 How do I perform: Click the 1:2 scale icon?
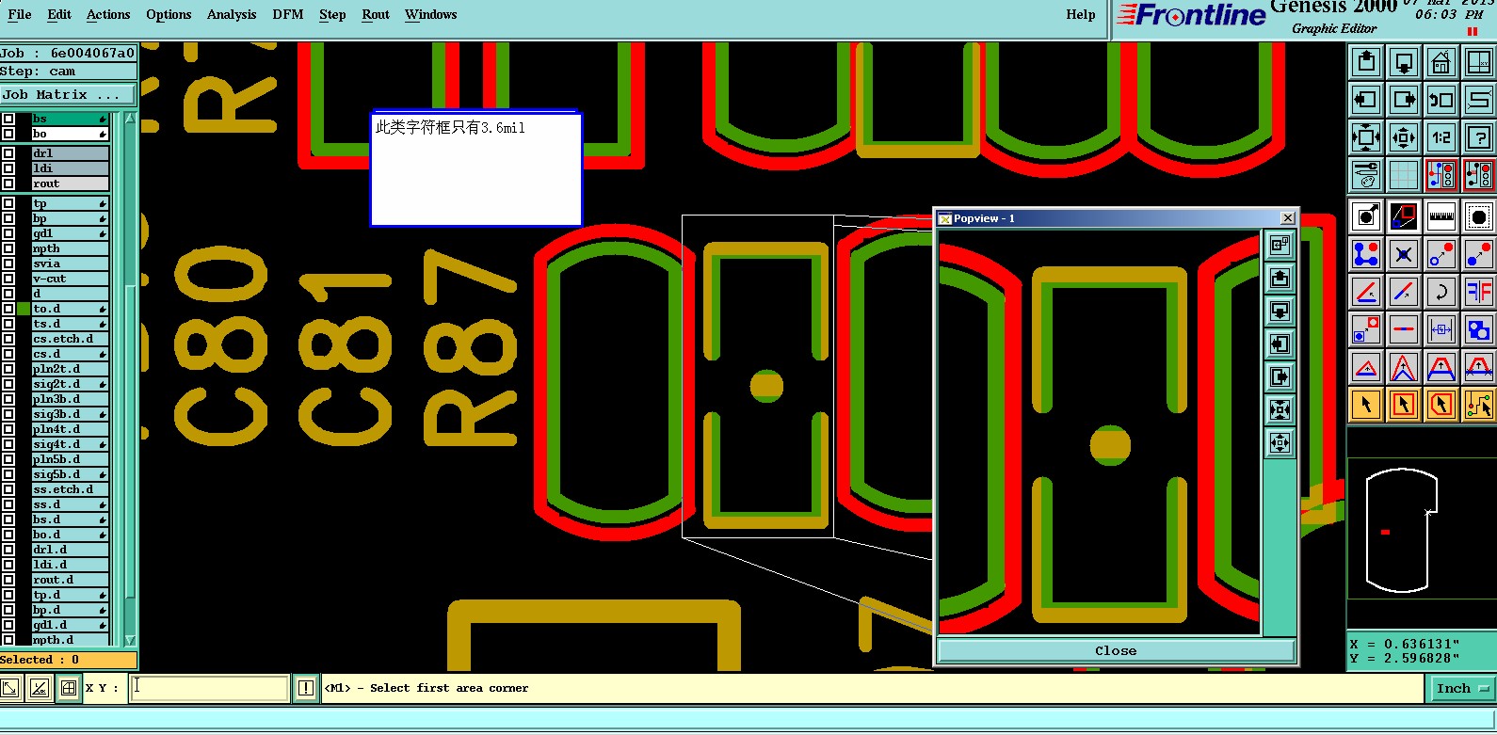coord(1441,137)
